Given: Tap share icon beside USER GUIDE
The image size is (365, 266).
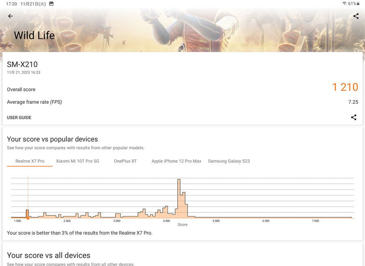Looking at the screenshot, I should pyautogui.click(x=354, y=117).
